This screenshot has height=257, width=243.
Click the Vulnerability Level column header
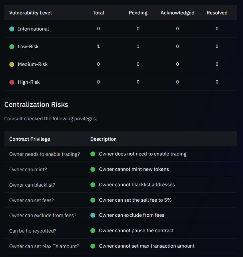point(31,13)
